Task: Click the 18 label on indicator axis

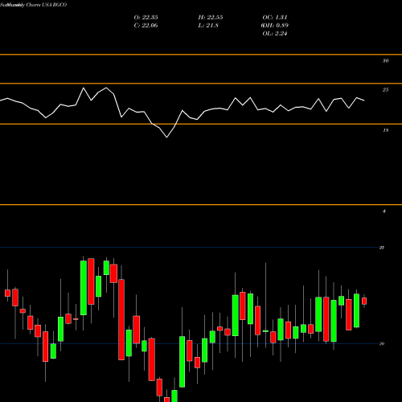Action: click(x=385, y=130)
